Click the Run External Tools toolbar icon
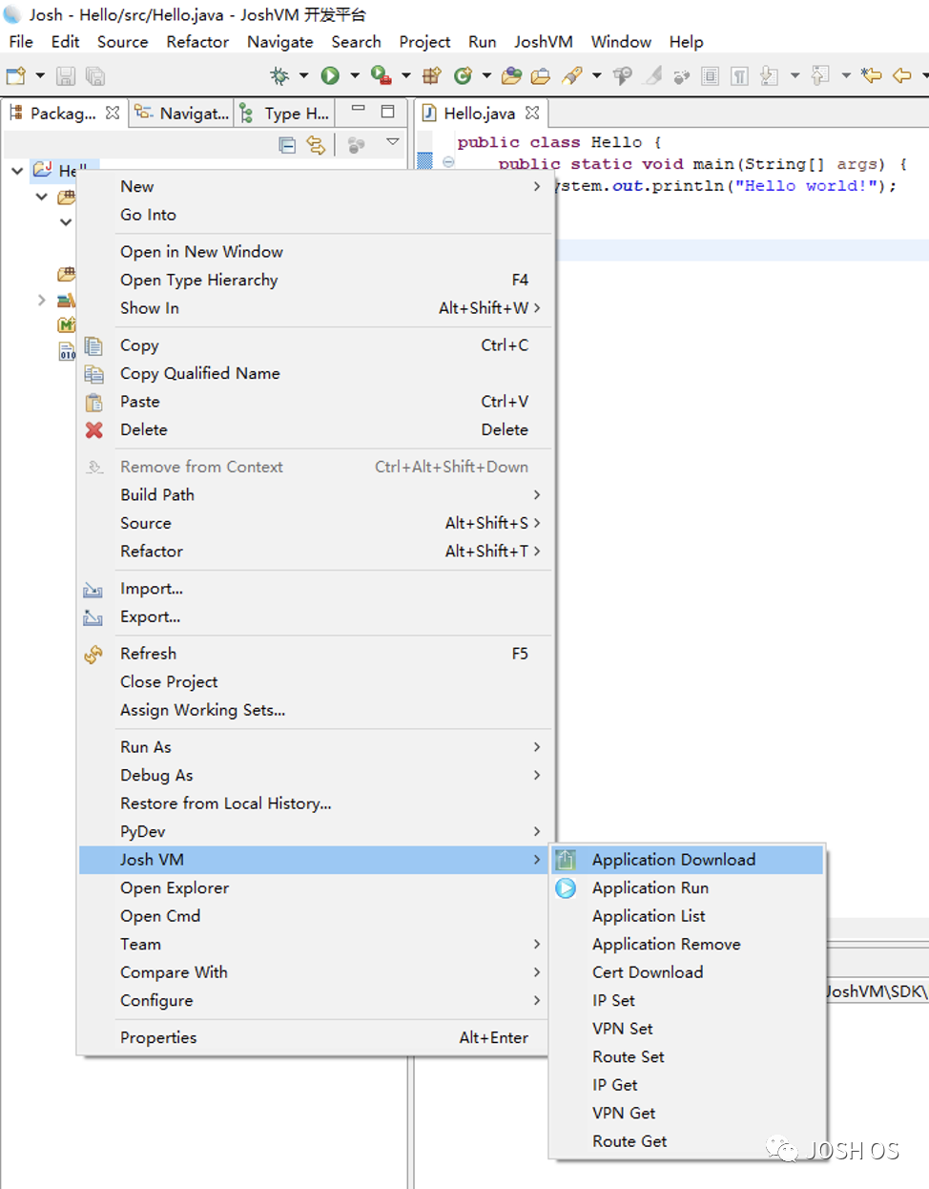Viewport: 929px width, 1189px height. [x=380, y=75]
